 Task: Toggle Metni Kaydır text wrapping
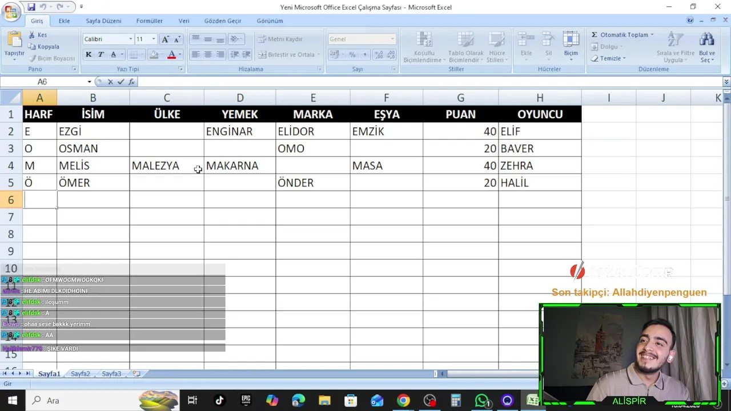point(280,39)
